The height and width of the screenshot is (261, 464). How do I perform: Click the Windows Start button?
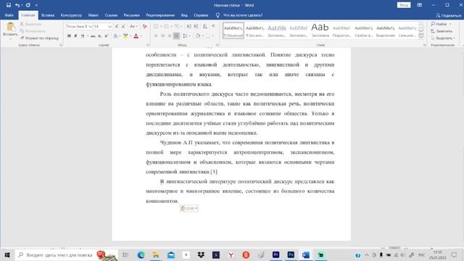point(7,254)
